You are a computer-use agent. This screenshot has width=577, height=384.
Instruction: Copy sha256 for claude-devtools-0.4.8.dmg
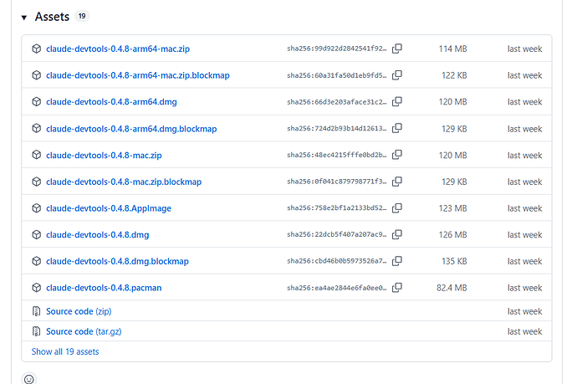397,234
